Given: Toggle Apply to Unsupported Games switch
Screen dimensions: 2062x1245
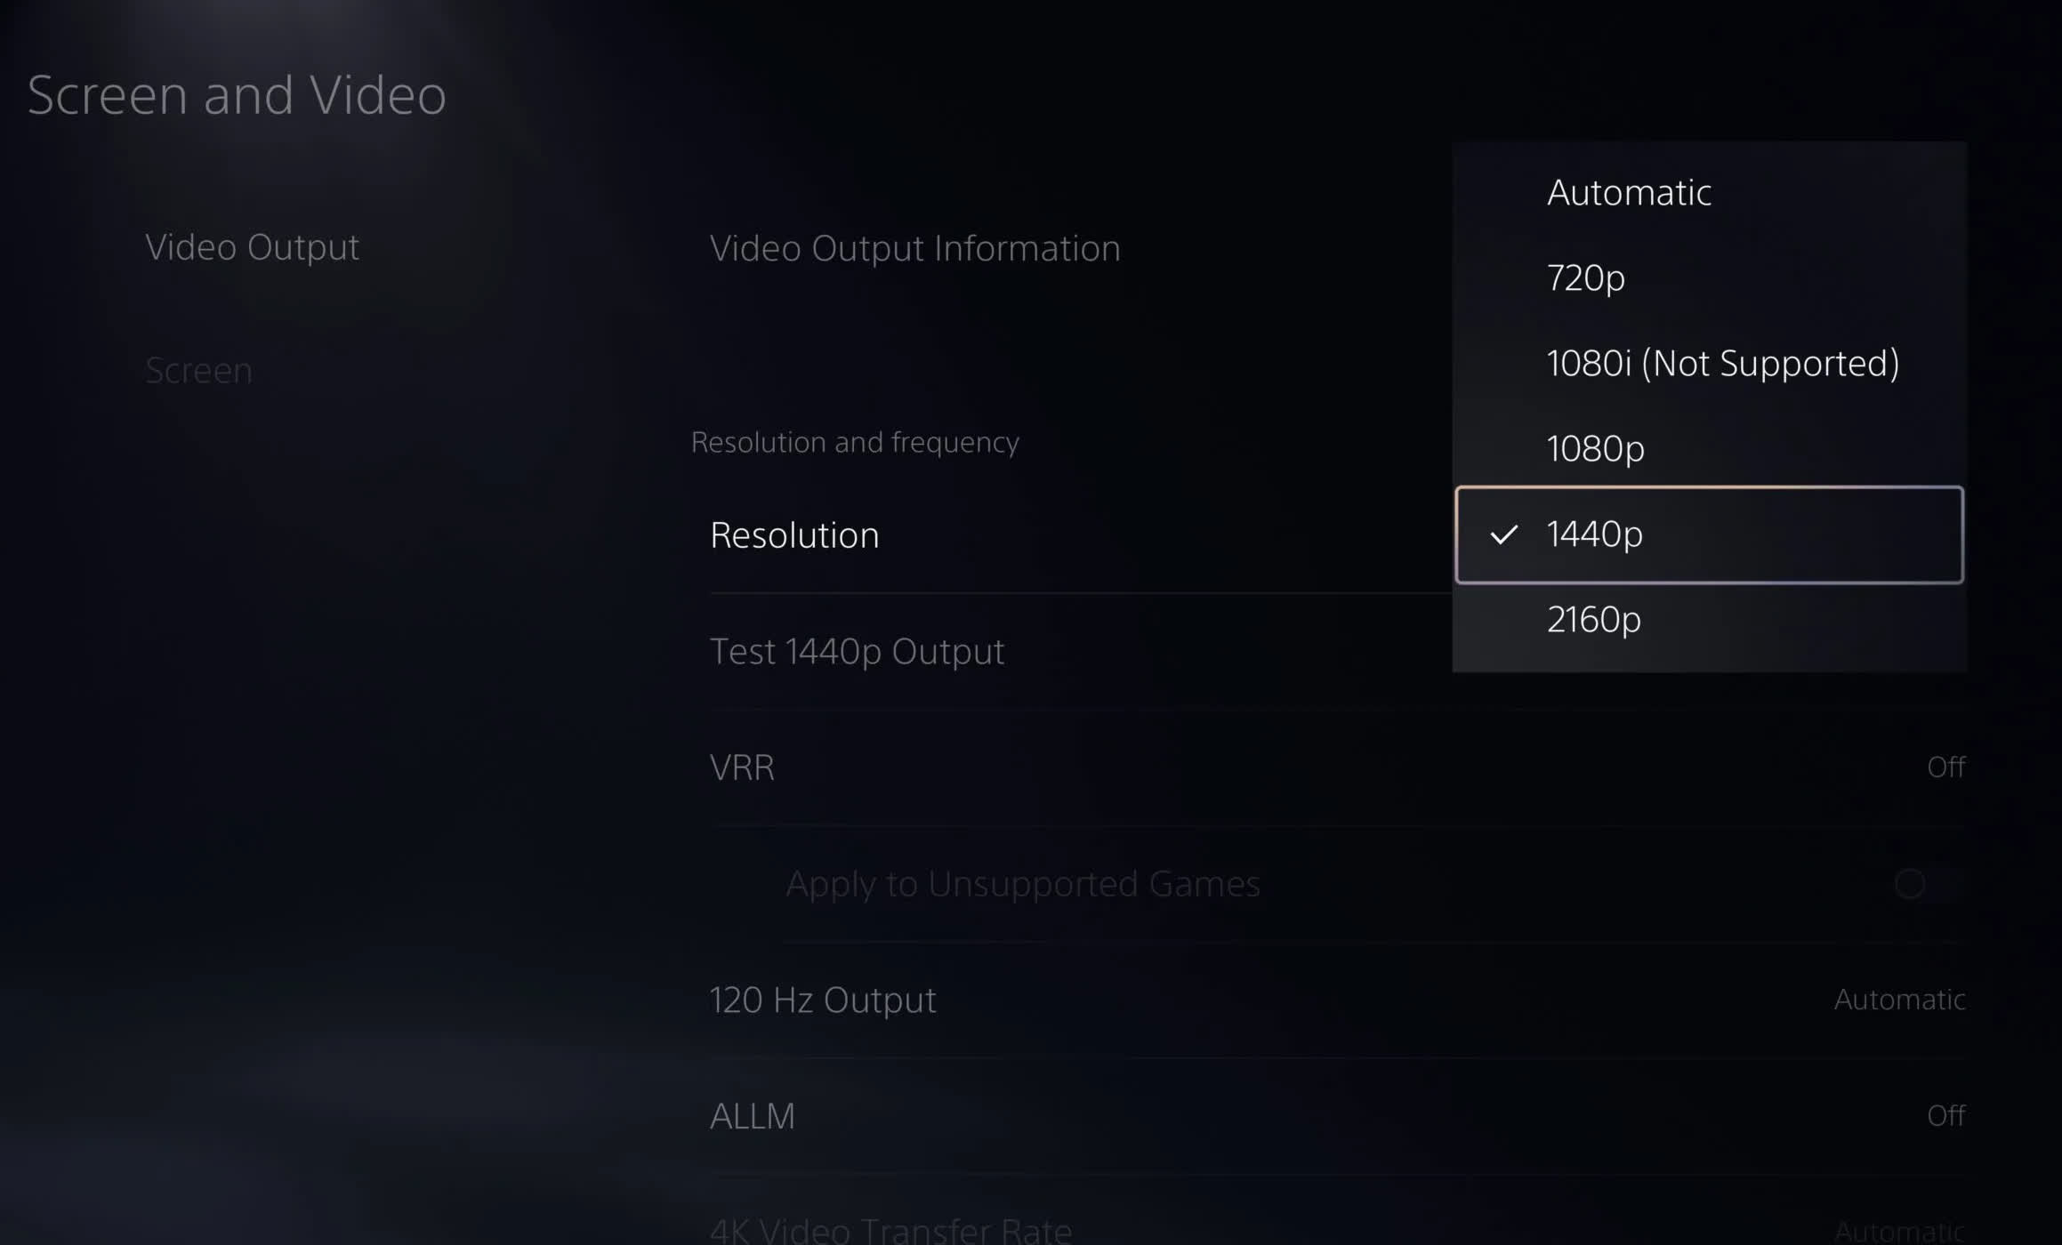Looking at the screenshot, I should pos(1909,883).
